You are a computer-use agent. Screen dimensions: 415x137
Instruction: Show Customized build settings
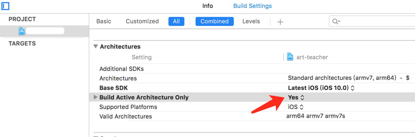[x=142, y=21]
